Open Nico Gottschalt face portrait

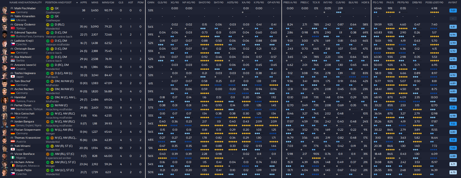click(5, 115)
